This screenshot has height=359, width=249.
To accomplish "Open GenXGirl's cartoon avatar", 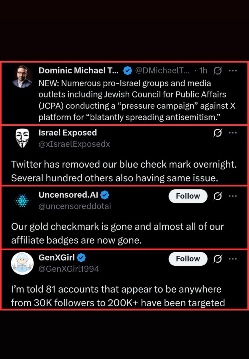I will [22, 263].
